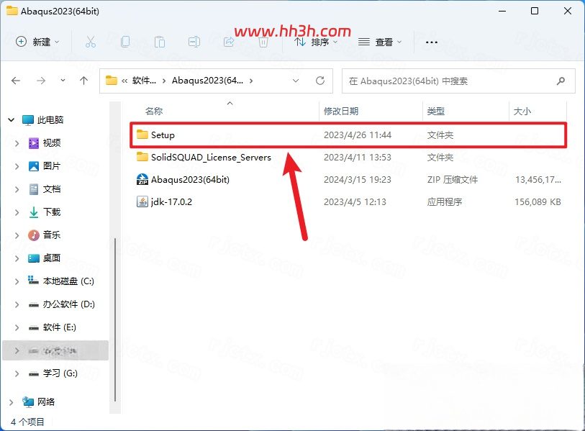
Task: Expand the 软件 (E:) node
Action: (x=17, y=327)
